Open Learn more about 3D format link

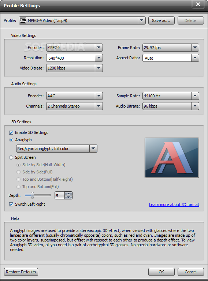pos(174,205)
